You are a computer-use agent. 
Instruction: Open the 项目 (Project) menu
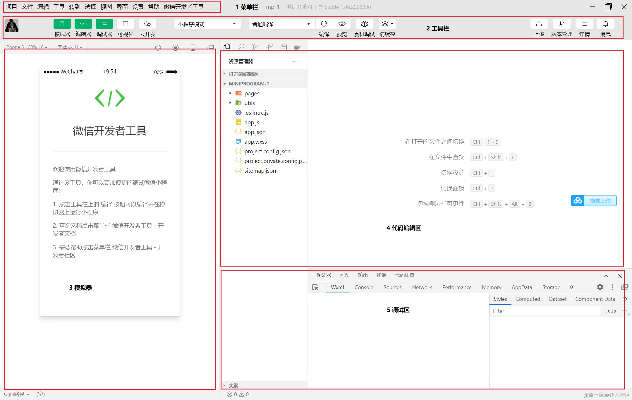(x=11, y=7)
